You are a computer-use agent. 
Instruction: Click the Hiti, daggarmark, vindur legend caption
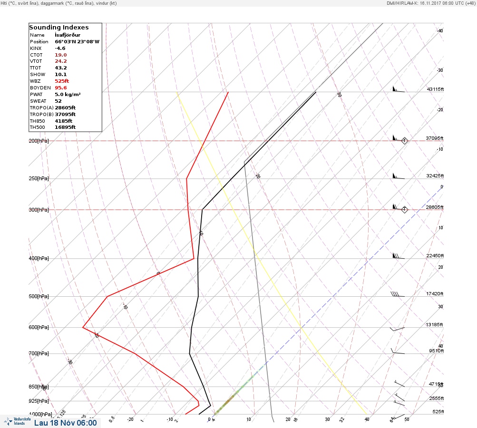click(58, 3)
